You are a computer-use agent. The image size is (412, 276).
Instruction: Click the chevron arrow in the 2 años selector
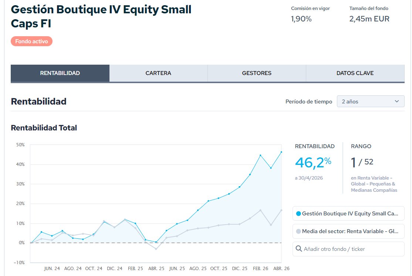pyautogui.click(x=397, y=101)
